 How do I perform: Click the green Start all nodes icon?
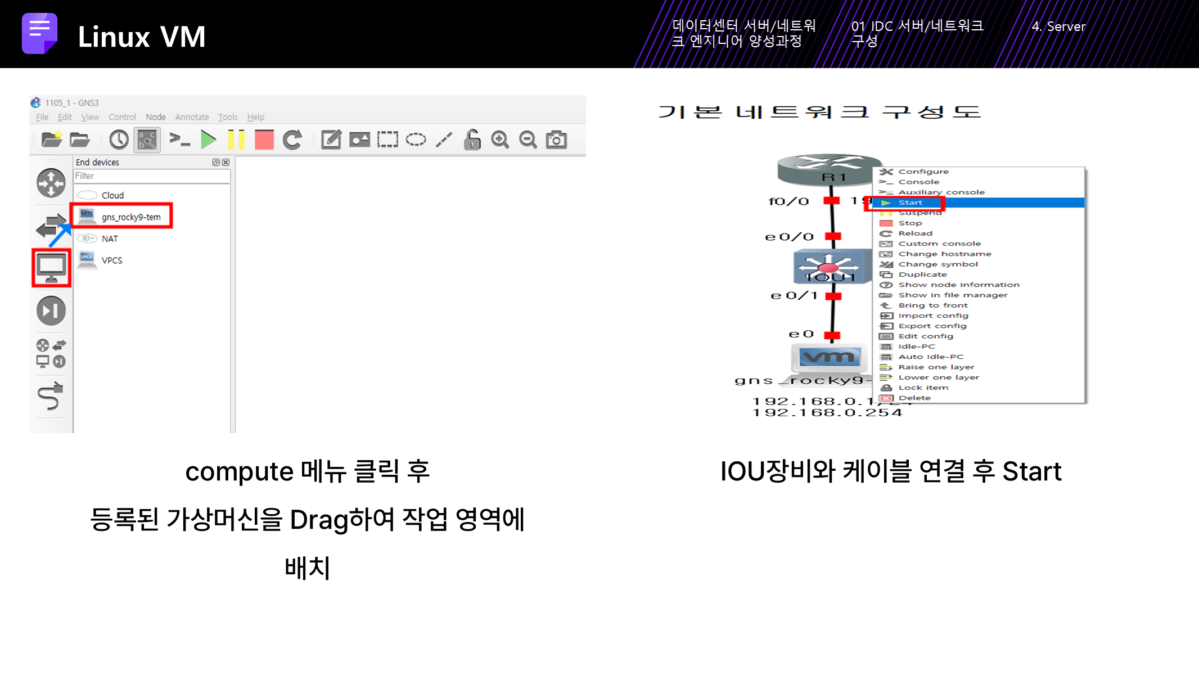208,139
